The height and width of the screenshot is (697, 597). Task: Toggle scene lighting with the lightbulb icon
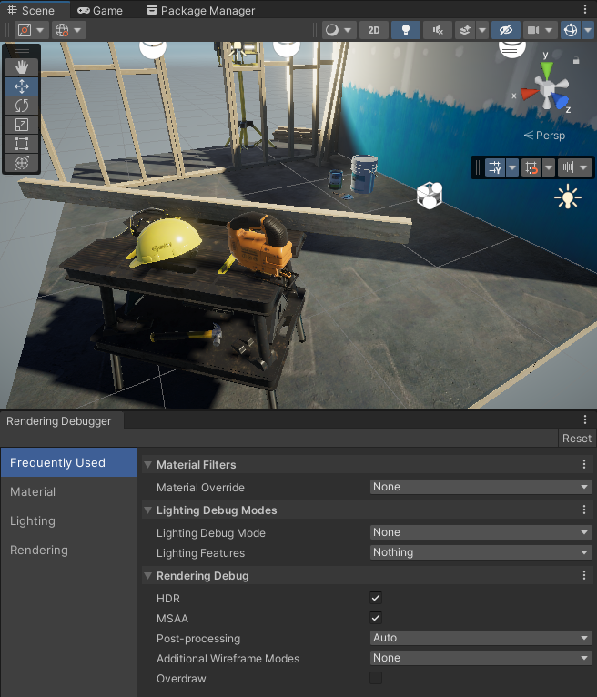[405, 30]
